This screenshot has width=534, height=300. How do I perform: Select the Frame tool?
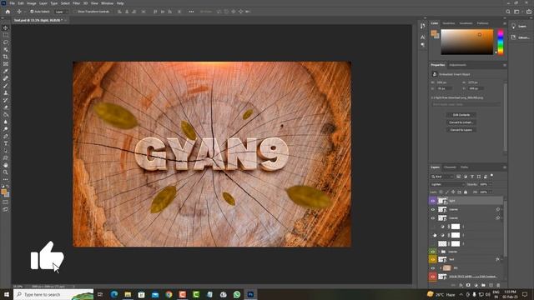[6, 64]
